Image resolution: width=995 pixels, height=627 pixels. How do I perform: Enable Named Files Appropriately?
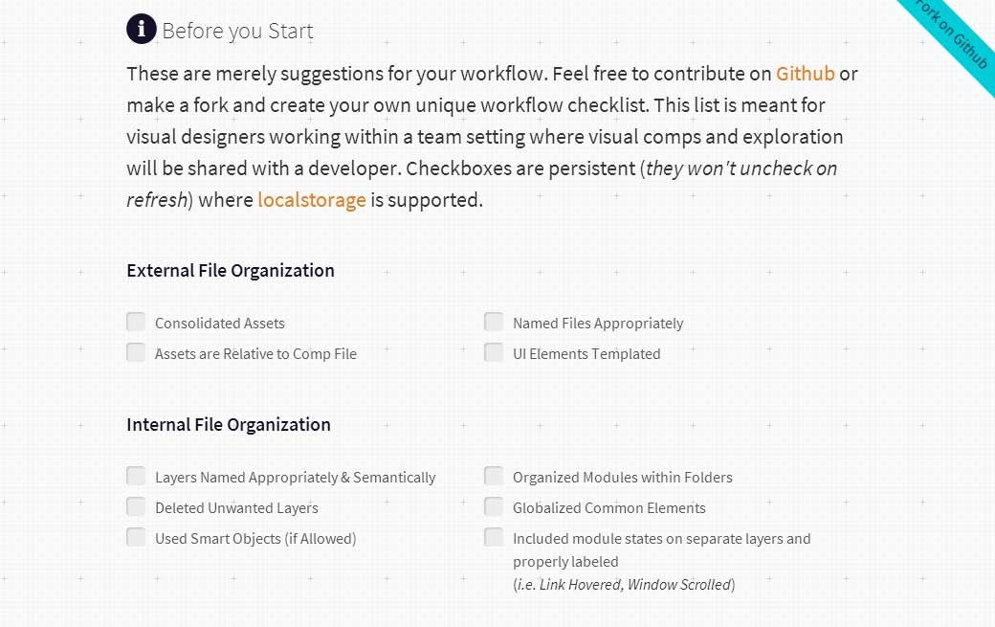[x=494, y=322]
